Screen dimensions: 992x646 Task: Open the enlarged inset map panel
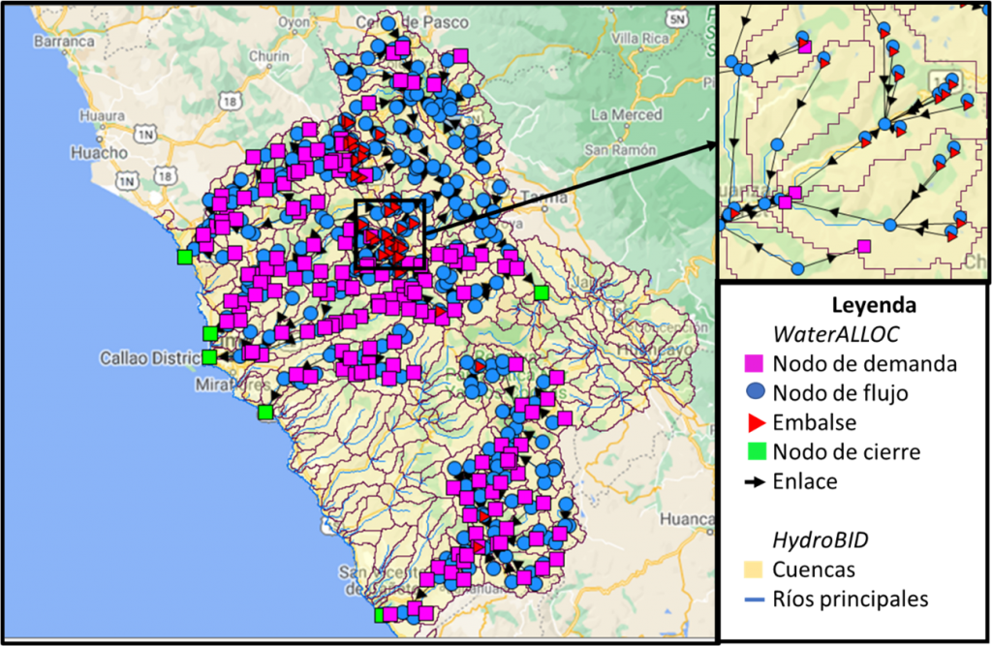click(x=852, y=141)
